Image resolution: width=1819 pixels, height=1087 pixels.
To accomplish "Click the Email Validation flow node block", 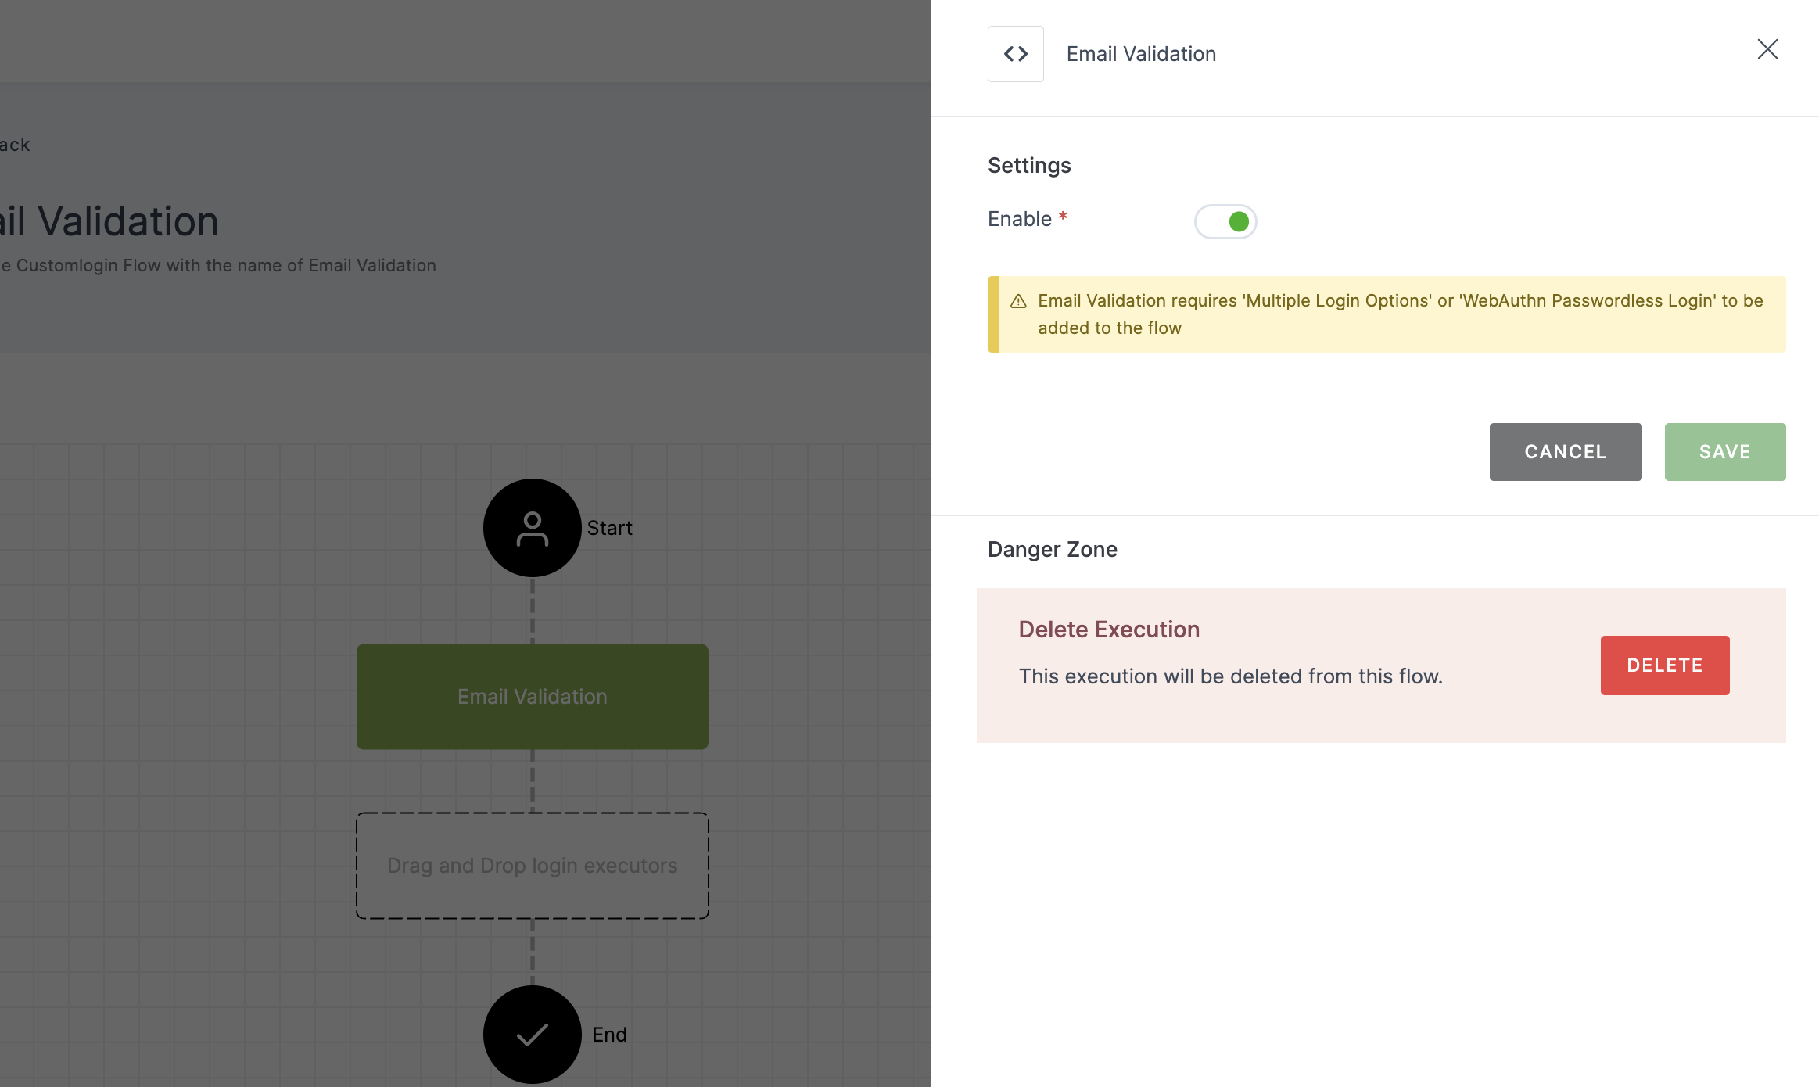I will (x=532, y=696).
